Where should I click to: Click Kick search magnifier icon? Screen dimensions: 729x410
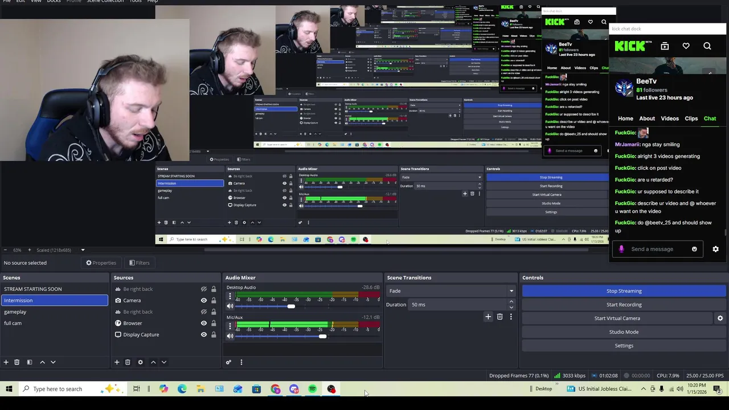click(707, 46)
